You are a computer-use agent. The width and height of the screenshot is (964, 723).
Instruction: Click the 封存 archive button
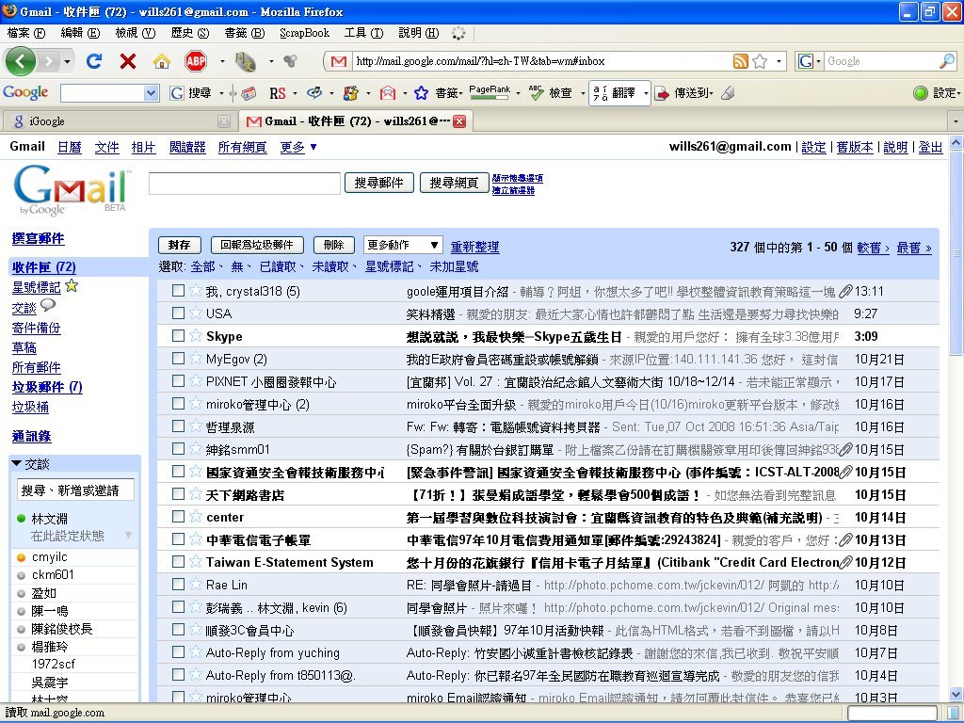coord(179,245)
